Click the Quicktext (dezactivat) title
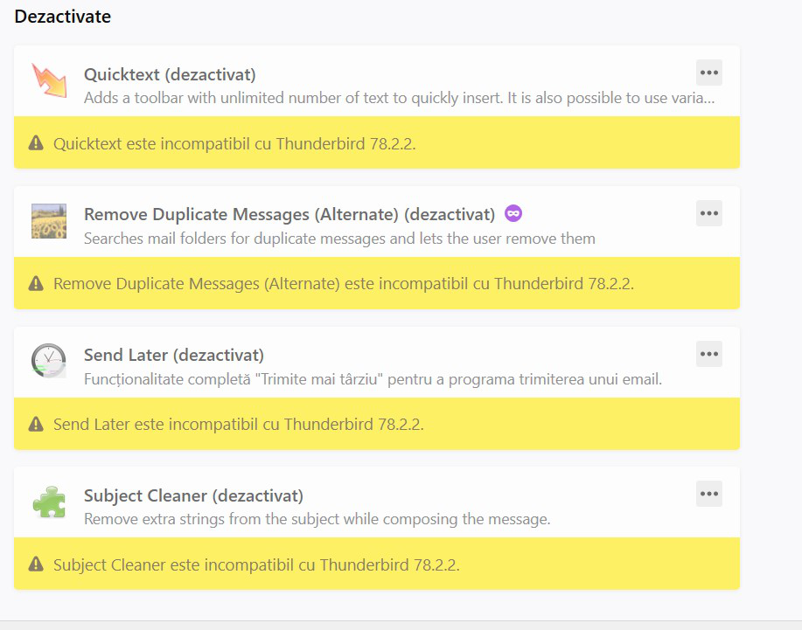Image resolution: width=802 pixels, height=630 pixels. tap(170, 74)
